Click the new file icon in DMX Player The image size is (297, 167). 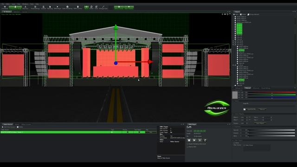[187, 127]
